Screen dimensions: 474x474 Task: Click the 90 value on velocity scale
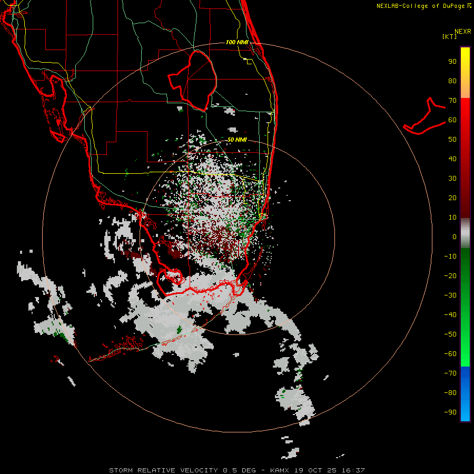coord(452,62)
